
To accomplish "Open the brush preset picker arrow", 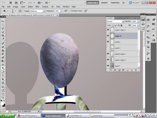I will (16, 11).
